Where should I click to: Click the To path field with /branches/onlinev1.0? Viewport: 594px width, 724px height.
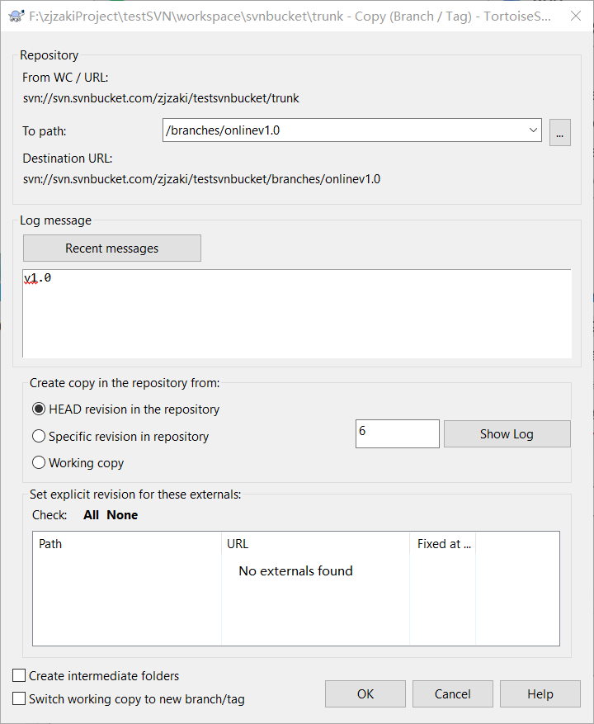[x=342, y=130]
